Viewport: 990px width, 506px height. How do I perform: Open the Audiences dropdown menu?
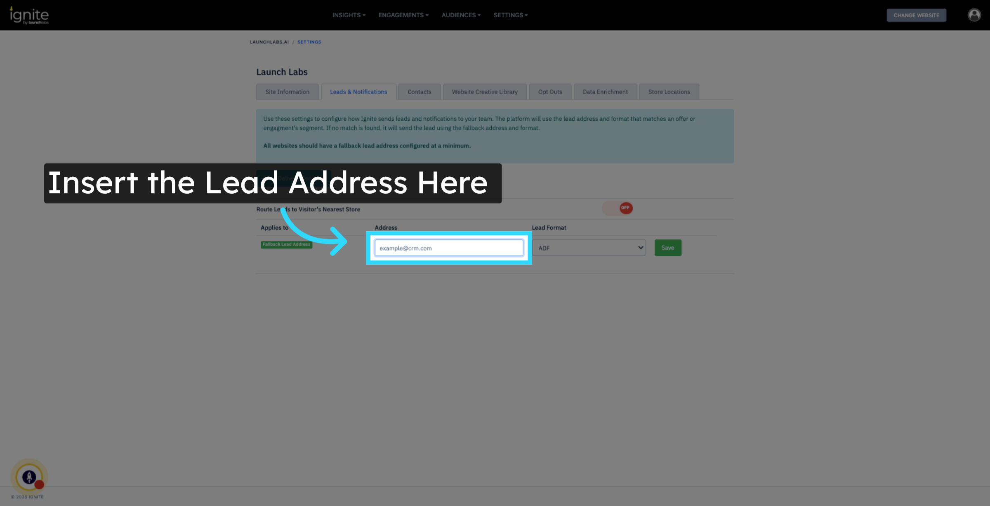pos(461,15)
